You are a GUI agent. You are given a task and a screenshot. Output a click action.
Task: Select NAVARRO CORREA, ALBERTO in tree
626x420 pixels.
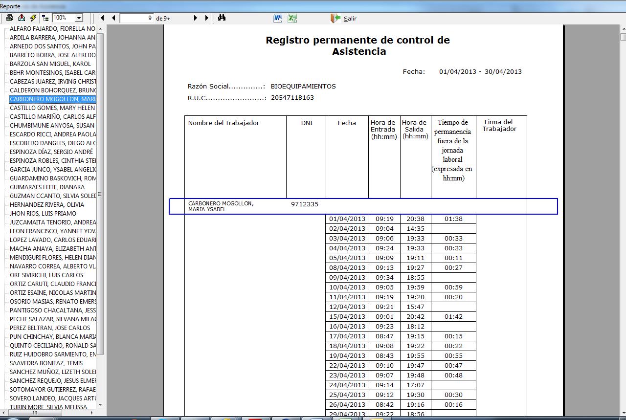[52, 266]
